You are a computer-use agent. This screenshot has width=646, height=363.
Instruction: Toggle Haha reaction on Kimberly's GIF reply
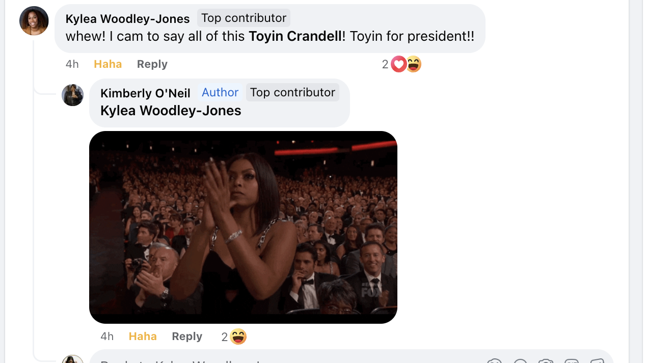[143, 336]
